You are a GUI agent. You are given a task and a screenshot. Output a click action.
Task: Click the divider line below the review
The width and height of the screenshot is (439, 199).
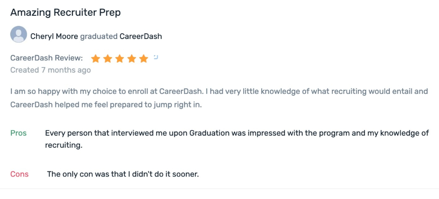pos(219,188)
